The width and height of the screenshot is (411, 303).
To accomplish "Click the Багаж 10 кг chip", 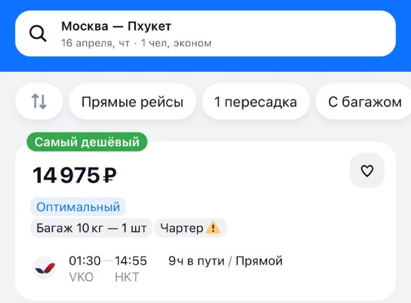I will pos(91,228).
